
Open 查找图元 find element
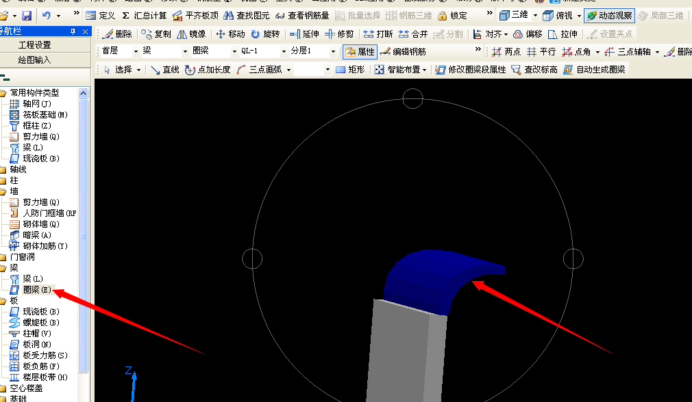[246, 16]
